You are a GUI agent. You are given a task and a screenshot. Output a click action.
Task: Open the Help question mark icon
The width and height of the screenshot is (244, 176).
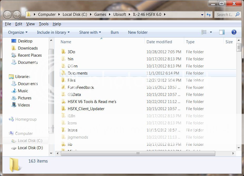pos(234,32)
